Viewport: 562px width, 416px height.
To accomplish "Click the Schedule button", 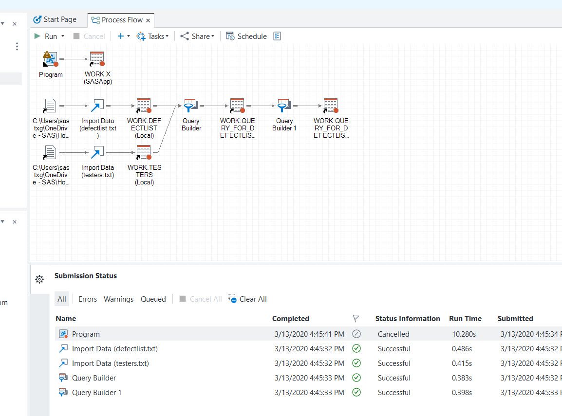I will point(246,36).
